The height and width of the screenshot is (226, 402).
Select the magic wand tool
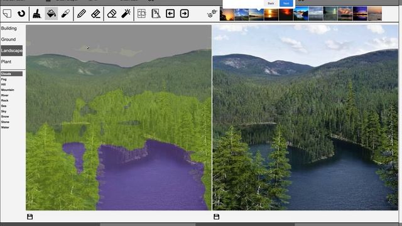(126, 14)
